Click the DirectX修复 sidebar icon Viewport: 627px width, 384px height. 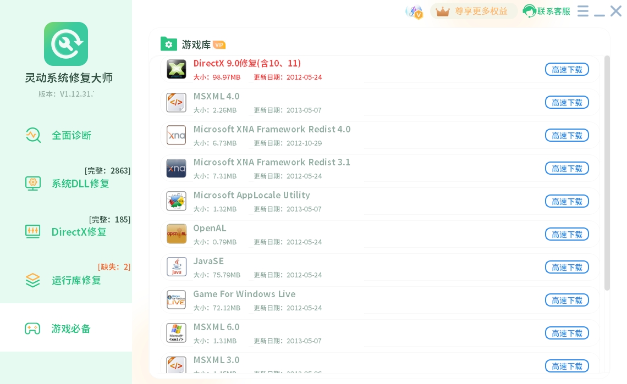[33, 231]
